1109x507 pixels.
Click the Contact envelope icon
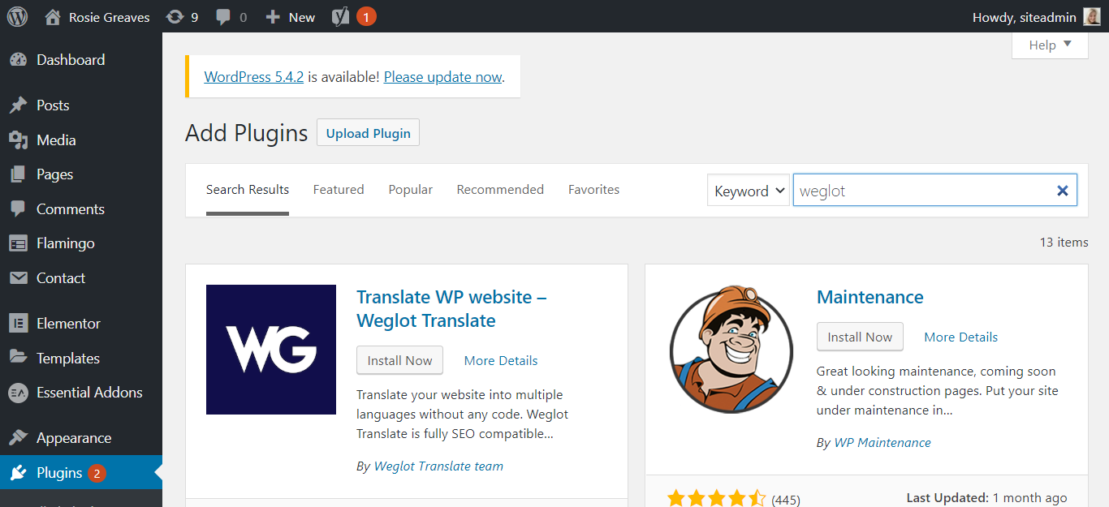18,278
